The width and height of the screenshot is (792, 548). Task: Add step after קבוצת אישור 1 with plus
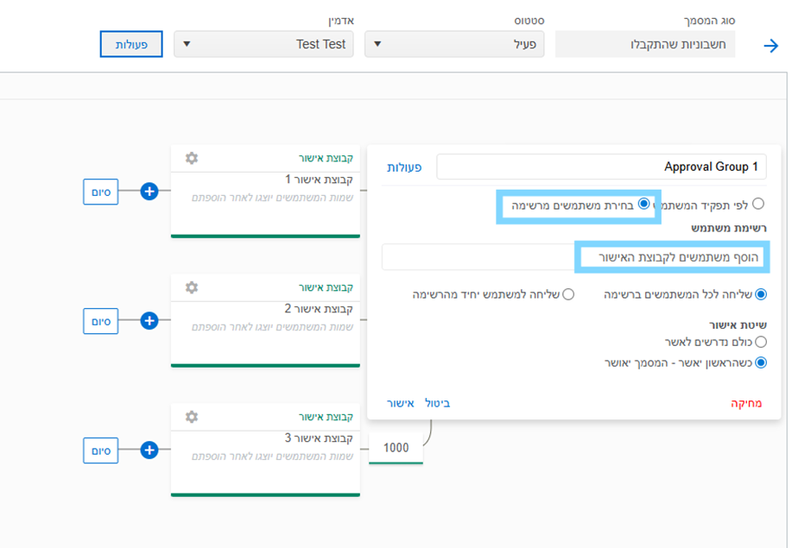click(149, 192)
